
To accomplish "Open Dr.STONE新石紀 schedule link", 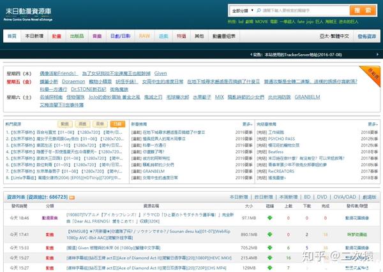I will pos(89,89).
